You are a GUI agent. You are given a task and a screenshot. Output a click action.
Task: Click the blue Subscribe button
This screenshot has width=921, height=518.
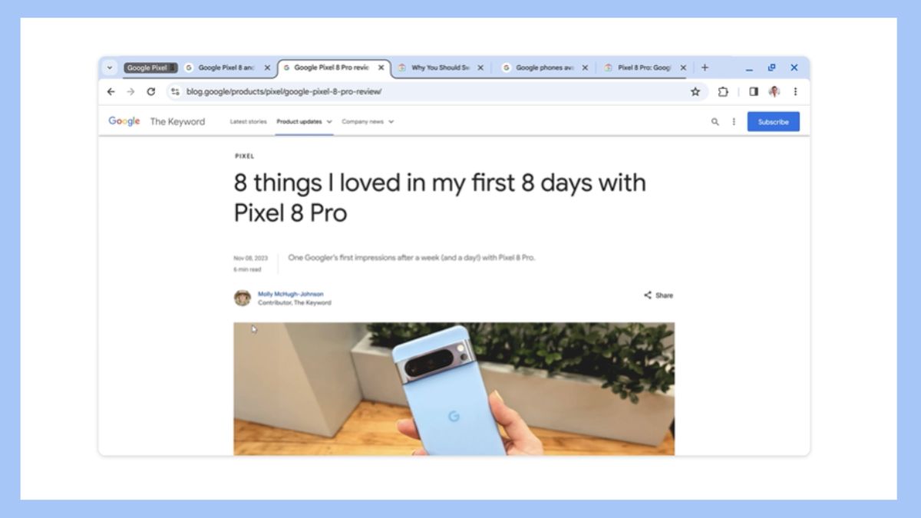click(773, 121)
